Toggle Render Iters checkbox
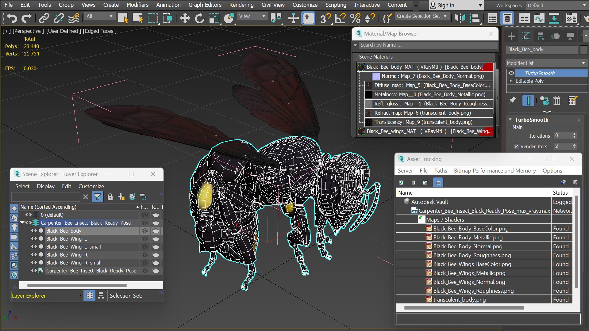The height and width of the screenshot is (331, 589). (x=517, y=146)
